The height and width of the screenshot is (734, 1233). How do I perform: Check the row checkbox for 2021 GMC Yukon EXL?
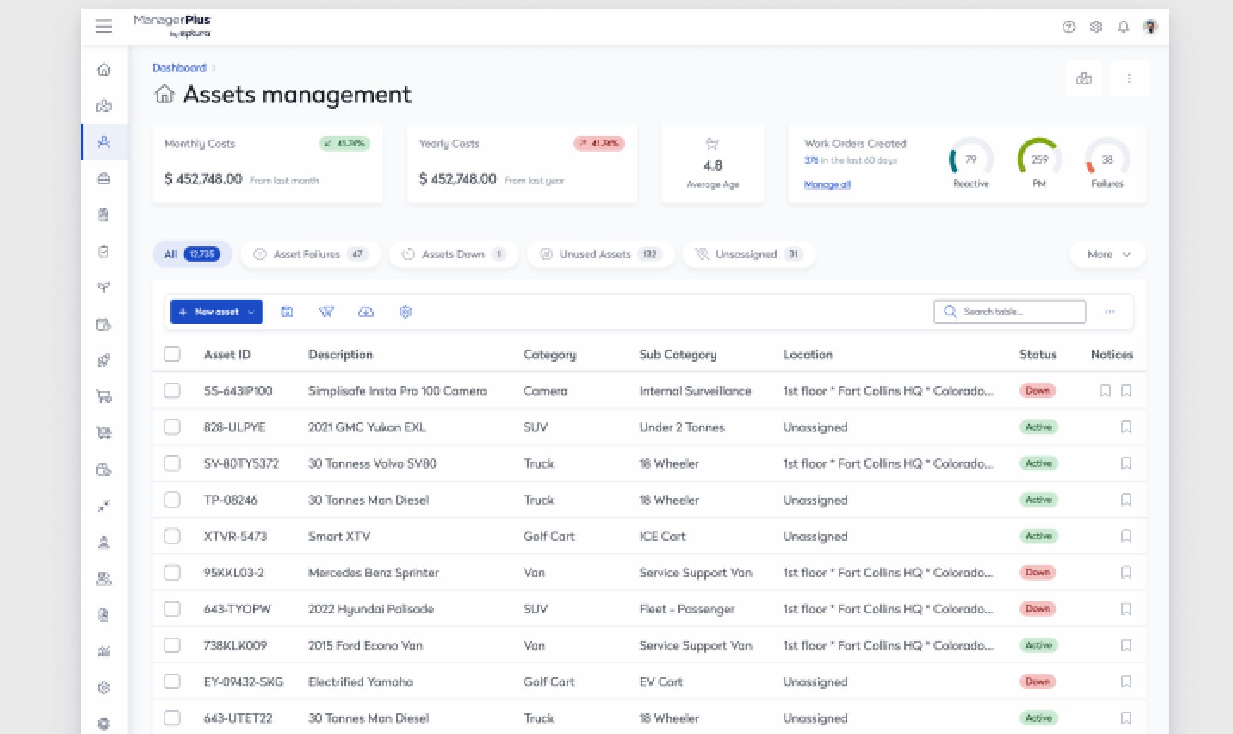click(x=172, y=427)
